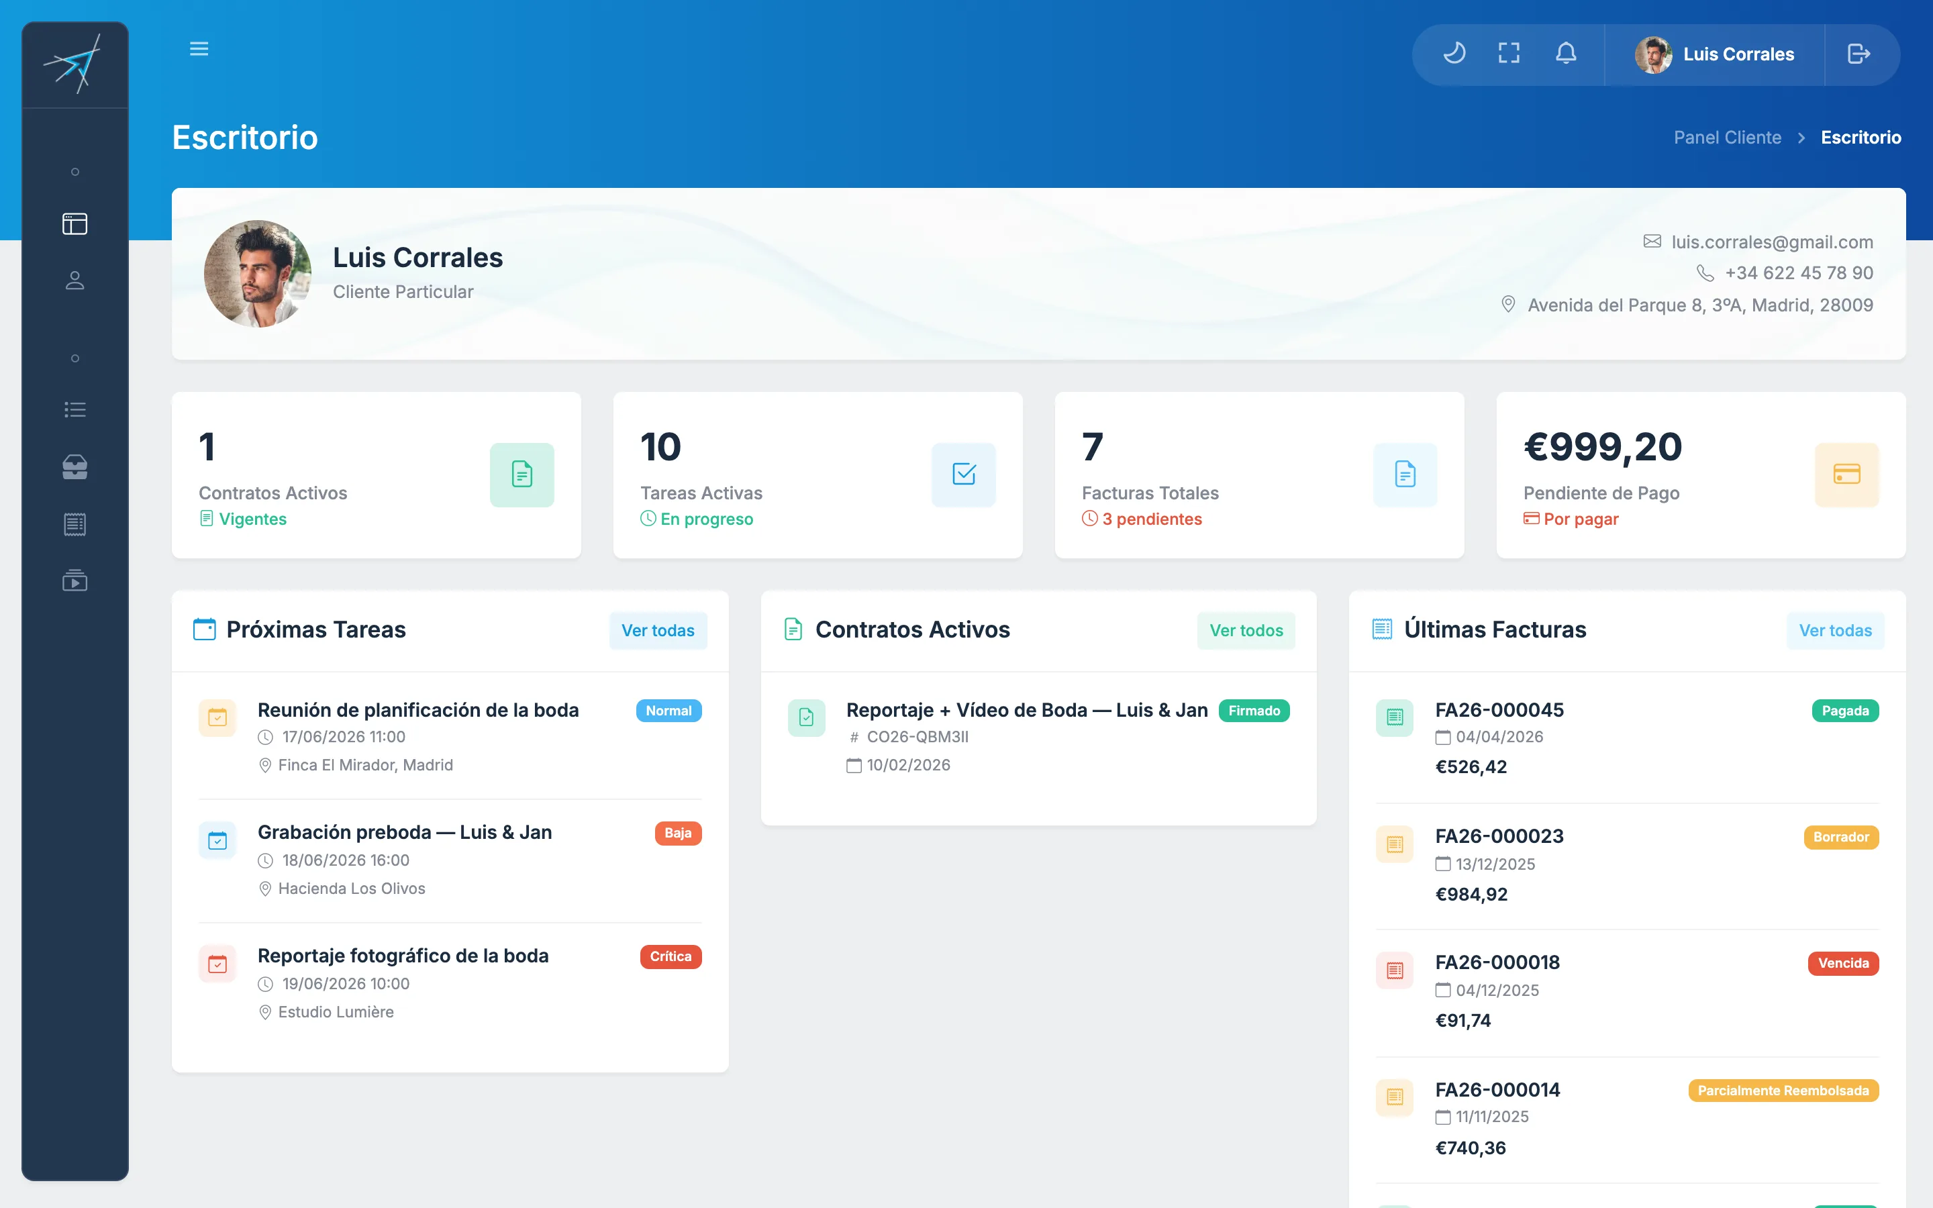Click calendar icon in Próximas Tareas header
The height and width of the screenshot is (1208, 1933).
point(205,630)
